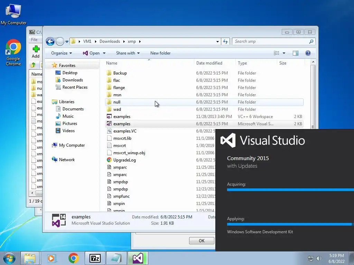Click VM1 in the breadcrumb path
Viewport: 354px width, 265px height.
coord(87,41)
